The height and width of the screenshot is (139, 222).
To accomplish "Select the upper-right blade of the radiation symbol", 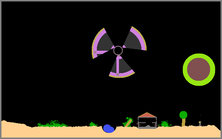I will click(135, 39).
